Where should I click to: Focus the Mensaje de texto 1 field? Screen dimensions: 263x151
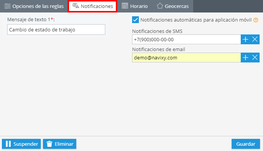[56, 30]
